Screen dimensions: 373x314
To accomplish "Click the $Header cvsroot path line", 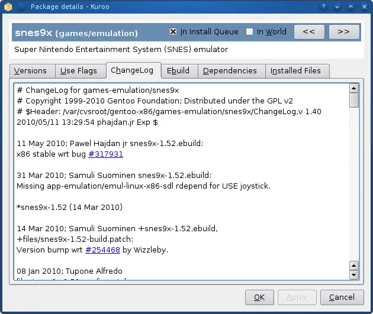I will tap(169, 112).
